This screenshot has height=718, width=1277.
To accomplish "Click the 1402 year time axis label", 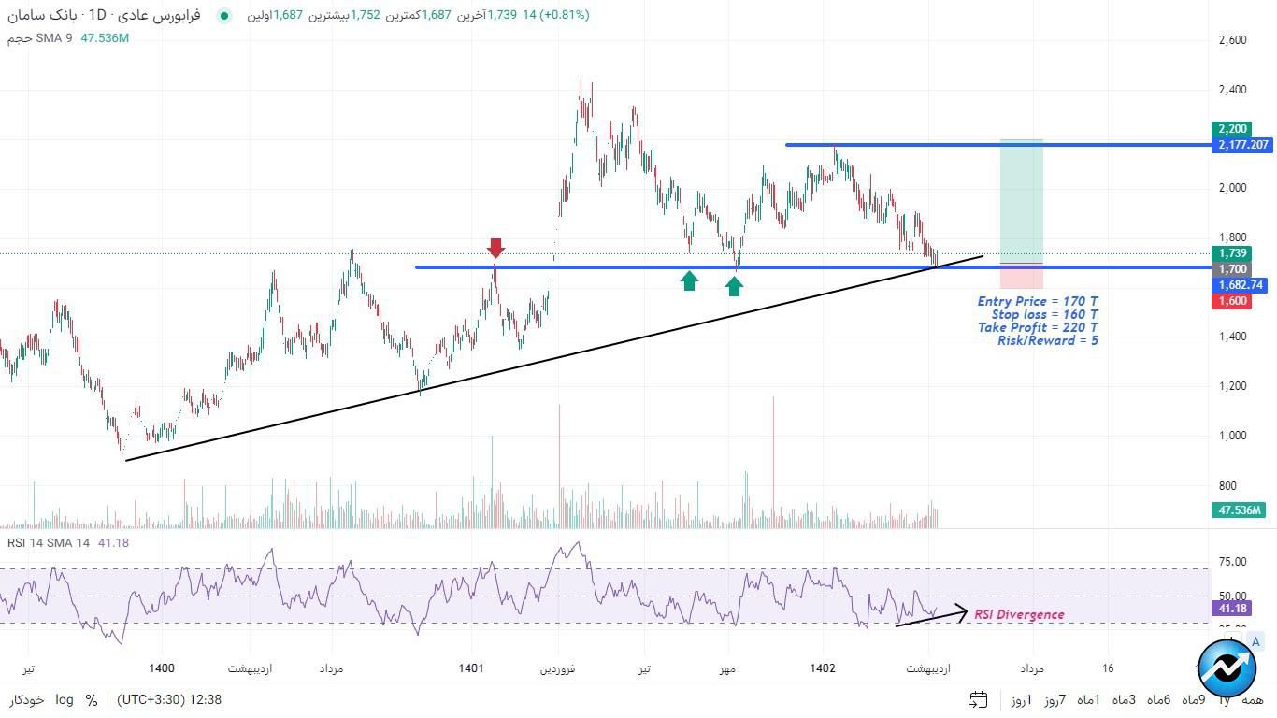I will click(823, 668).
